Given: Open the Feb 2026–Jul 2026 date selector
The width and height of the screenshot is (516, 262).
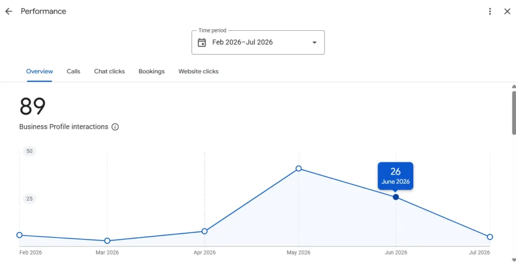Looking at the screenshot, I should [x=258, y=42].
